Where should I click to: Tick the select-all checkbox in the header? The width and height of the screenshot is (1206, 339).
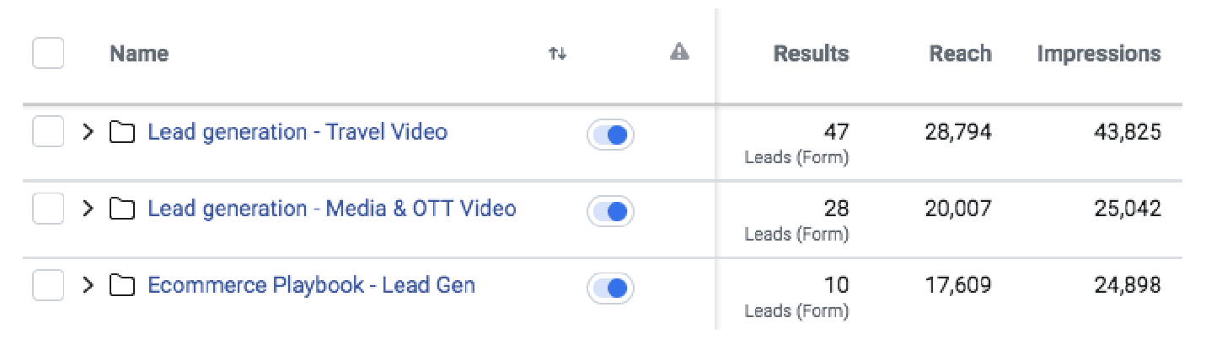coord(48,54)
